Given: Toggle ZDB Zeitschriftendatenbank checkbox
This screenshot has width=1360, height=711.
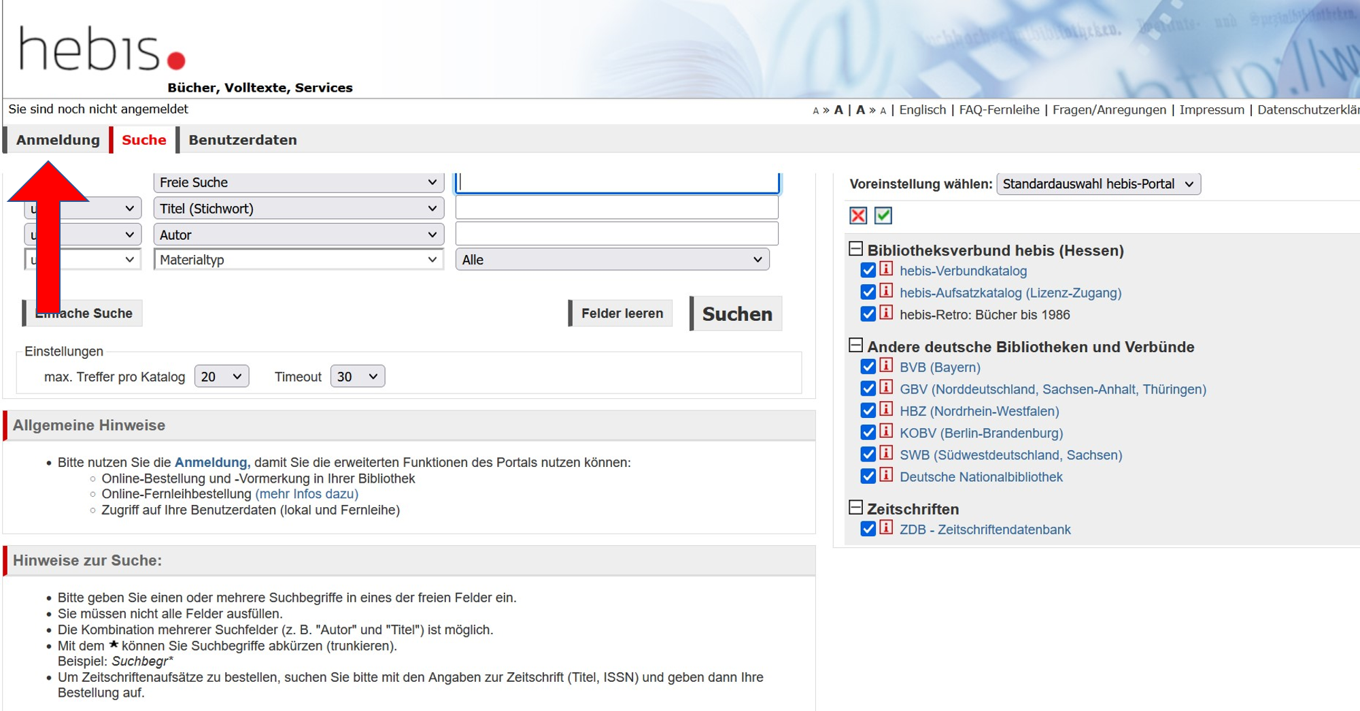Looking at the screenshot, I should point(868,529).
